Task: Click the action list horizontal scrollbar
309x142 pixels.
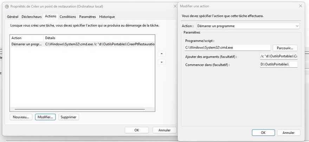Action: pos(79,109)
